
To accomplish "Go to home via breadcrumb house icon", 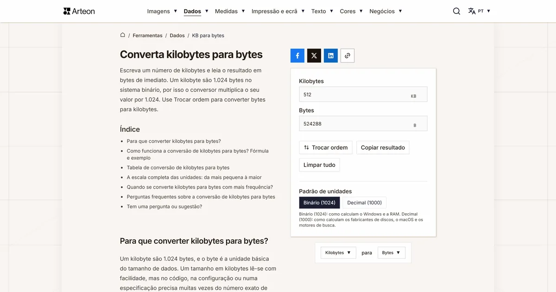I will pos(123,35).
